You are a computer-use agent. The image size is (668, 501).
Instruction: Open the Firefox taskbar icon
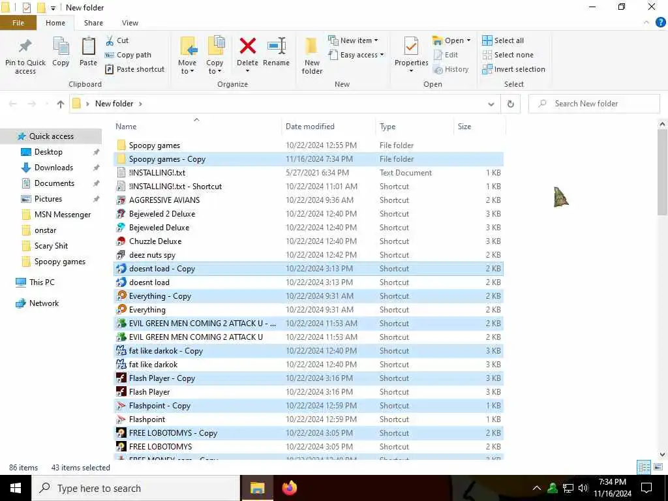[290, 488]
